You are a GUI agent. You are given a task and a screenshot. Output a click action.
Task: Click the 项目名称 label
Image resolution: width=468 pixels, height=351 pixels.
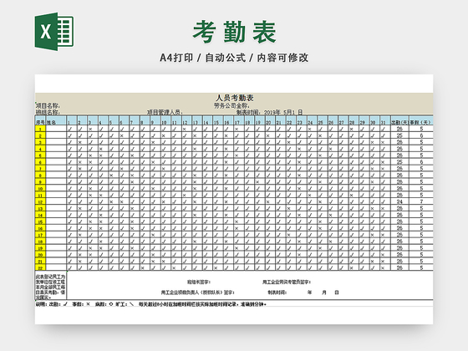point(48,105)
